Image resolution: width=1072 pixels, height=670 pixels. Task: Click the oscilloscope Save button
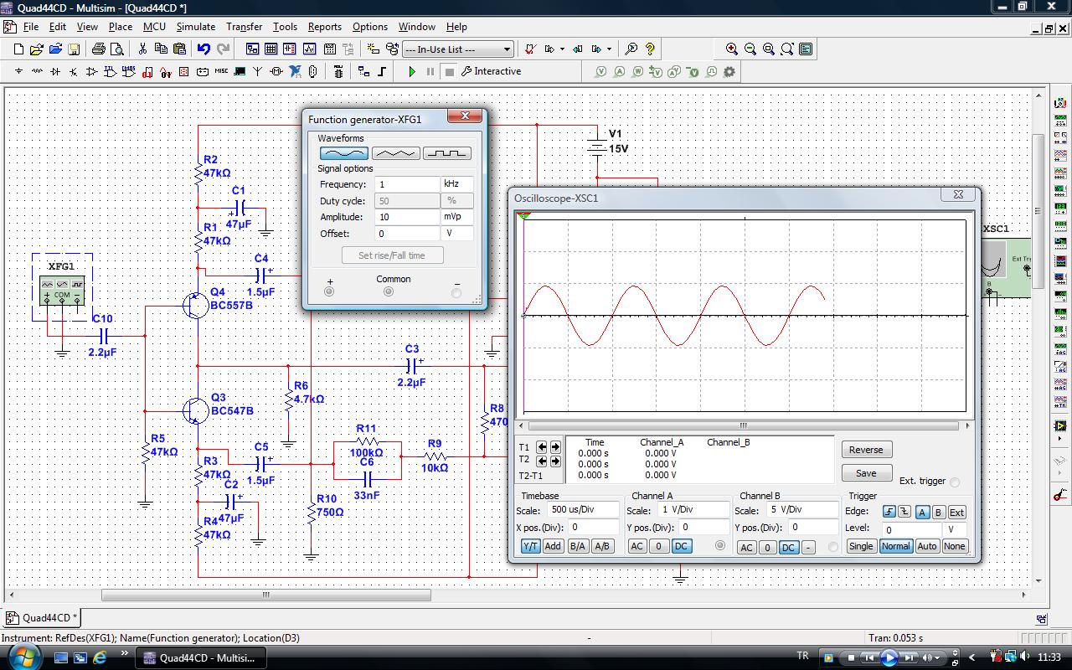point(866,473)
